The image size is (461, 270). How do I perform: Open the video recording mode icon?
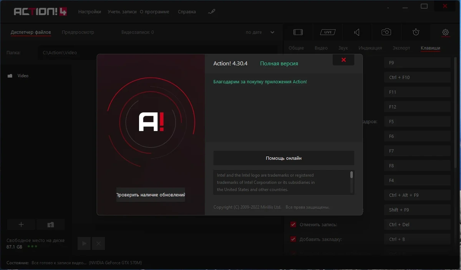tap(298, 32)
